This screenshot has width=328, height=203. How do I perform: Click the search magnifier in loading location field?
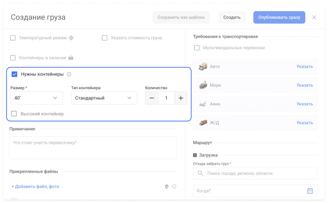[x=201, y=173]
